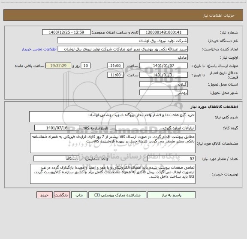Click delivery city field رودبار
The height and width of the screenshot is (239, 247).
point(163,93)
